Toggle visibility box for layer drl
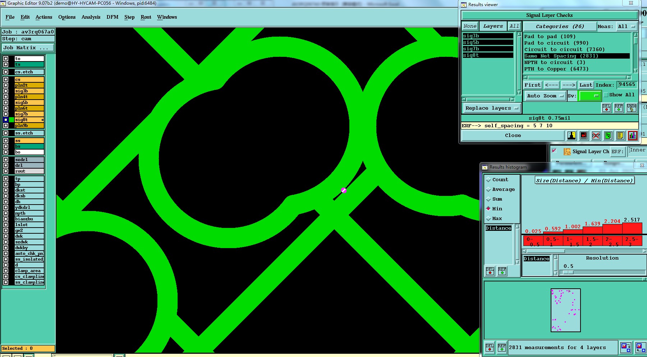The width and height of the screenshot is (647, 357). pyautogui.click(x=6, y=165)
